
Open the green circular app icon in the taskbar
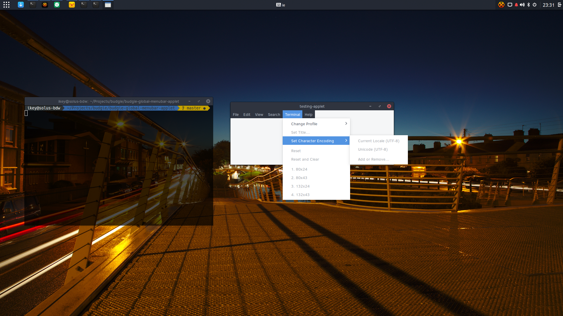[x=57, y=5]
